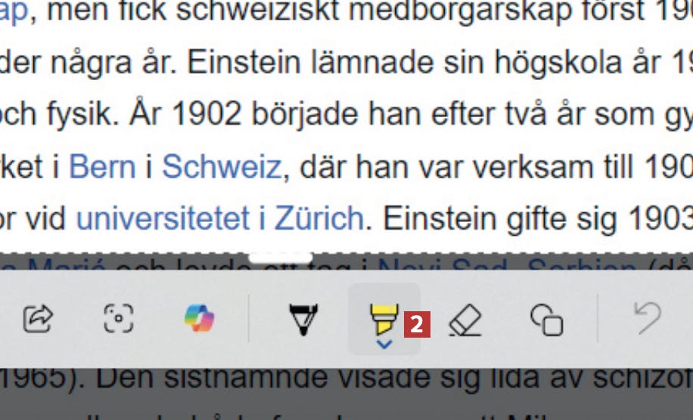Follow the Schweiz link
693x420 pixels.
click(222, 167)
